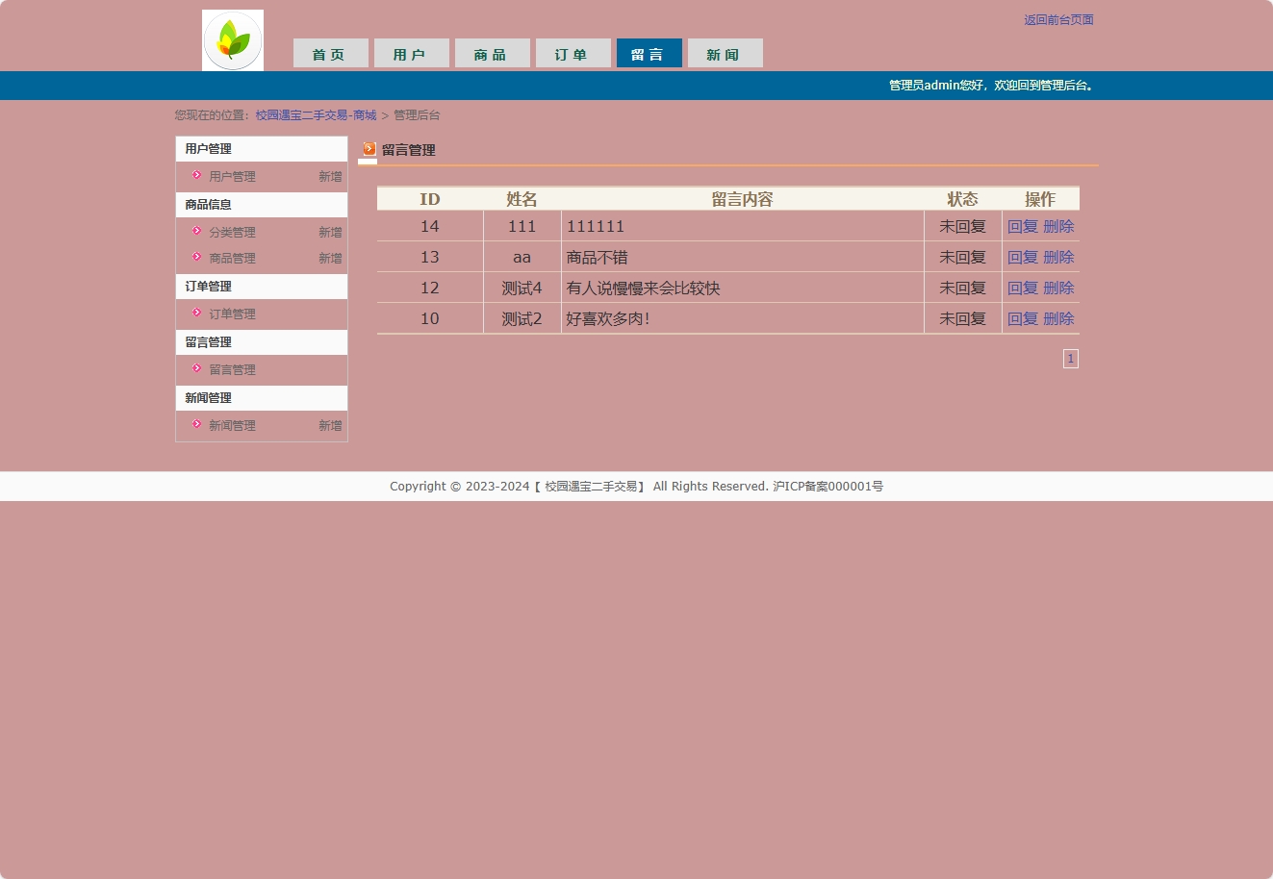Image resolution: width=1273 pixels, height=879 pixels.
Task: Click the arrow icon before 订单管理
Action: 196,314
